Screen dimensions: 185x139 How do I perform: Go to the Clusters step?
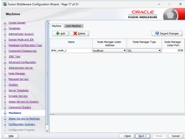click(13, 85)
